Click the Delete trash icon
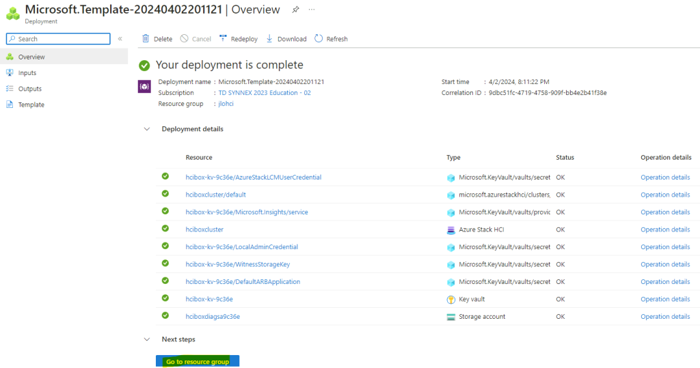This screenshot has width=700, height=368. pos(146,38)
